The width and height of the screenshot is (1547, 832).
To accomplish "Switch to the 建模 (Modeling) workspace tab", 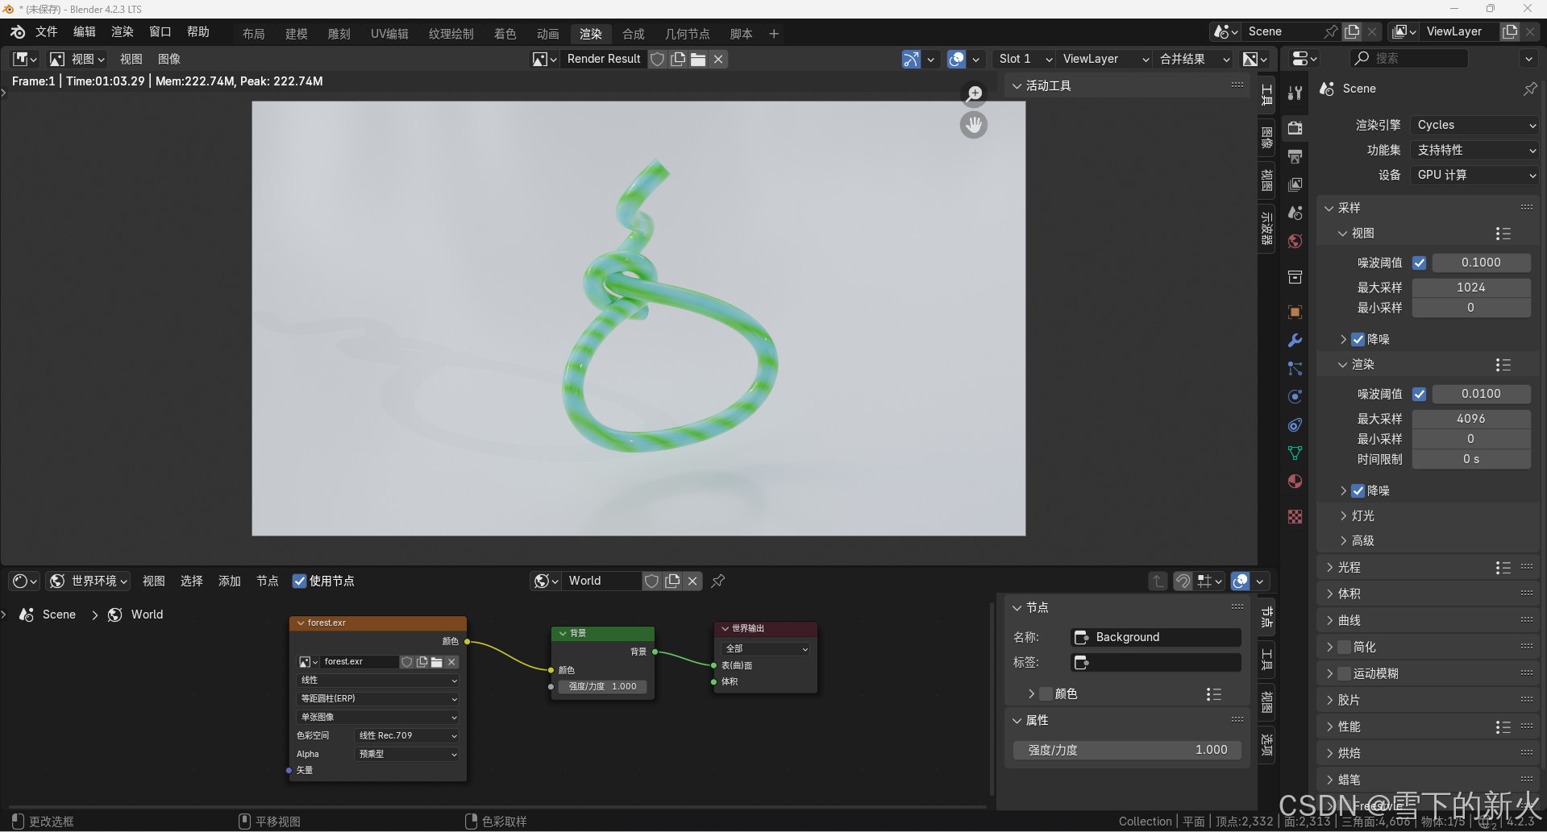I will [x=296, y=34].
